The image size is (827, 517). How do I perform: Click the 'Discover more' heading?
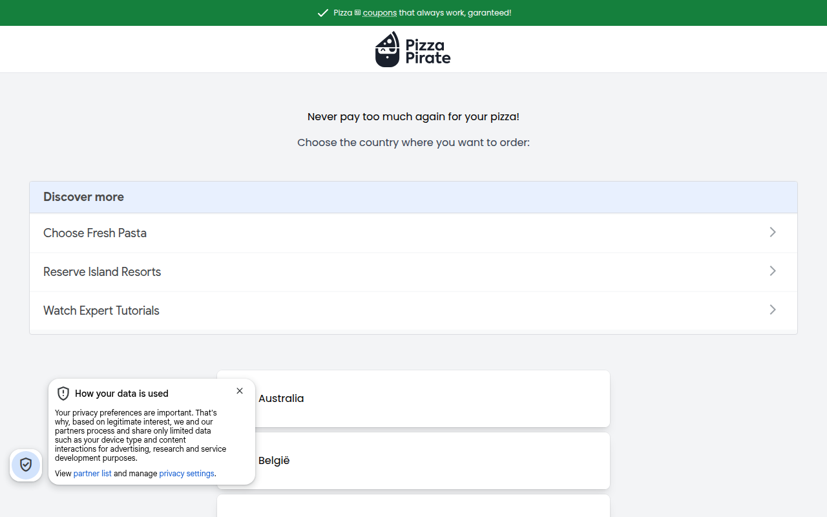tap(83, 197)
